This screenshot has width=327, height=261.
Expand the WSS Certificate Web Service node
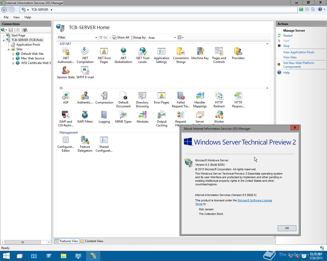pyautogui.click(x=13, y=63)
